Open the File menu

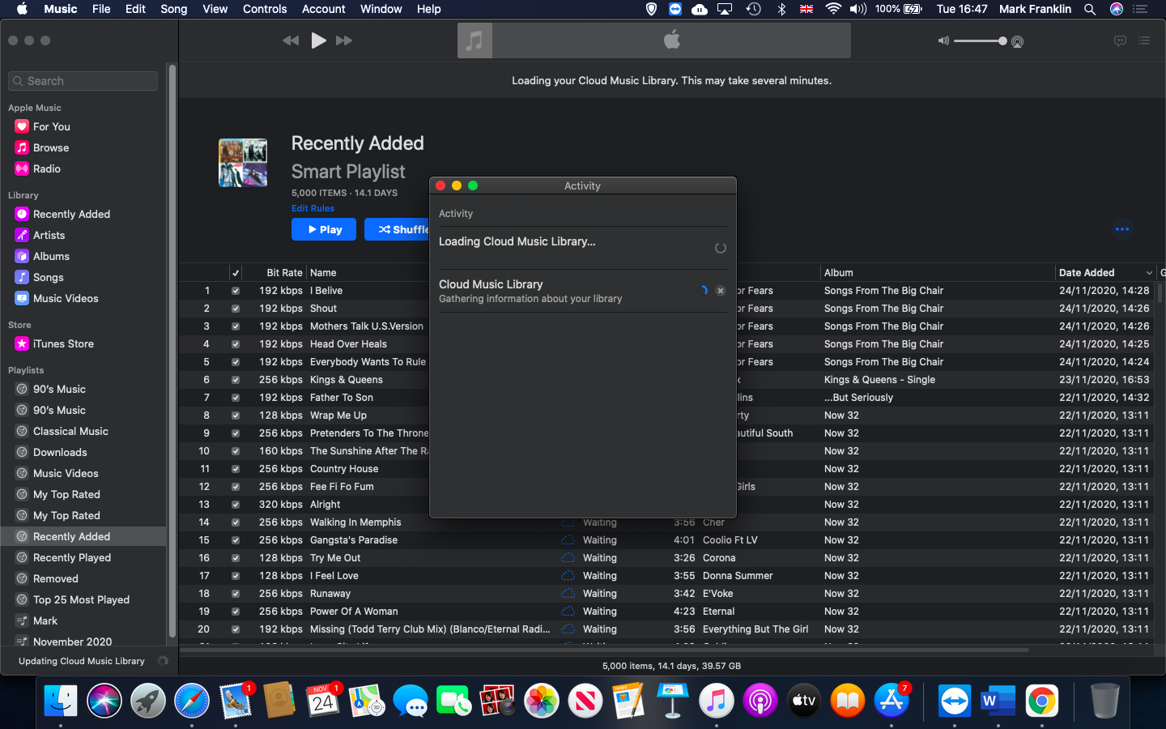(x=101, y=9)
